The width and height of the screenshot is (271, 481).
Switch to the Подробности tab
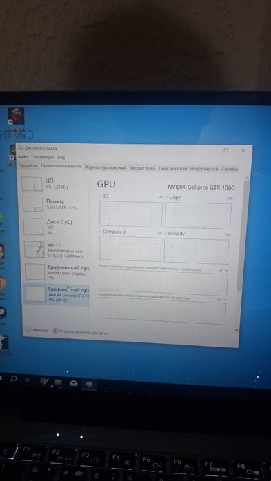(204, 169)
